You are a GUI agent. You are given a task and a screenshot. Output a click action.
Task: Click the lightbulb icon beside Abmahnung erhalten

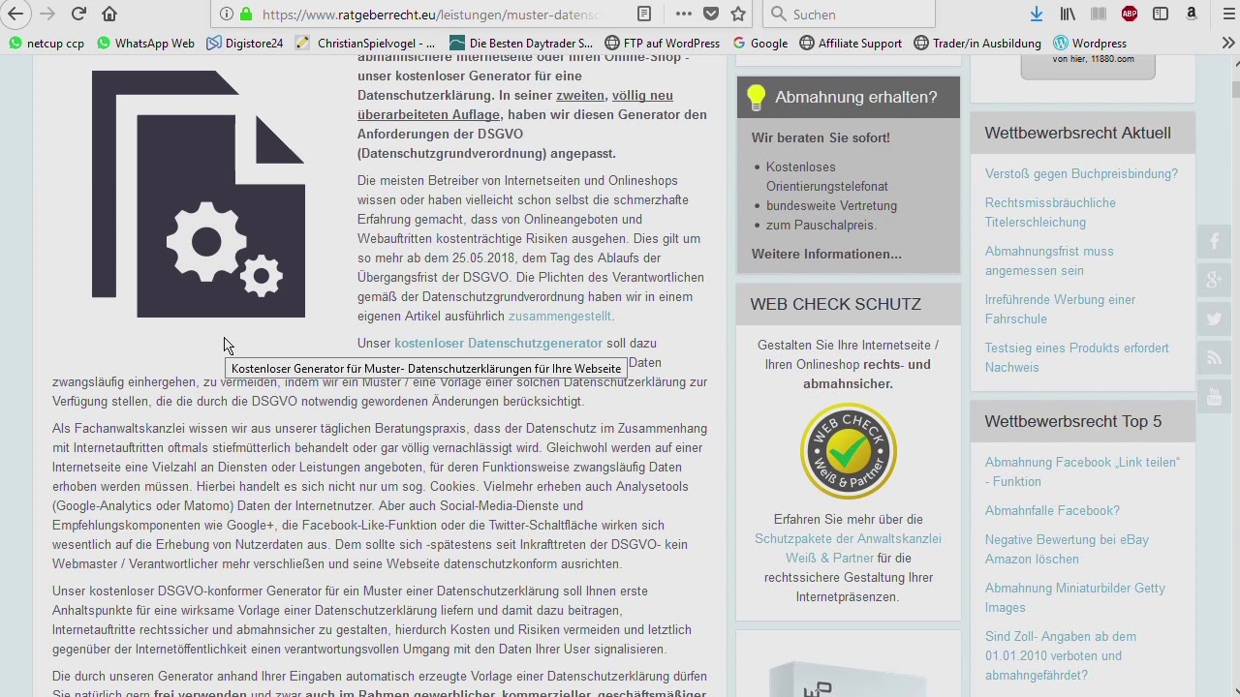click(x=756, y=97)
